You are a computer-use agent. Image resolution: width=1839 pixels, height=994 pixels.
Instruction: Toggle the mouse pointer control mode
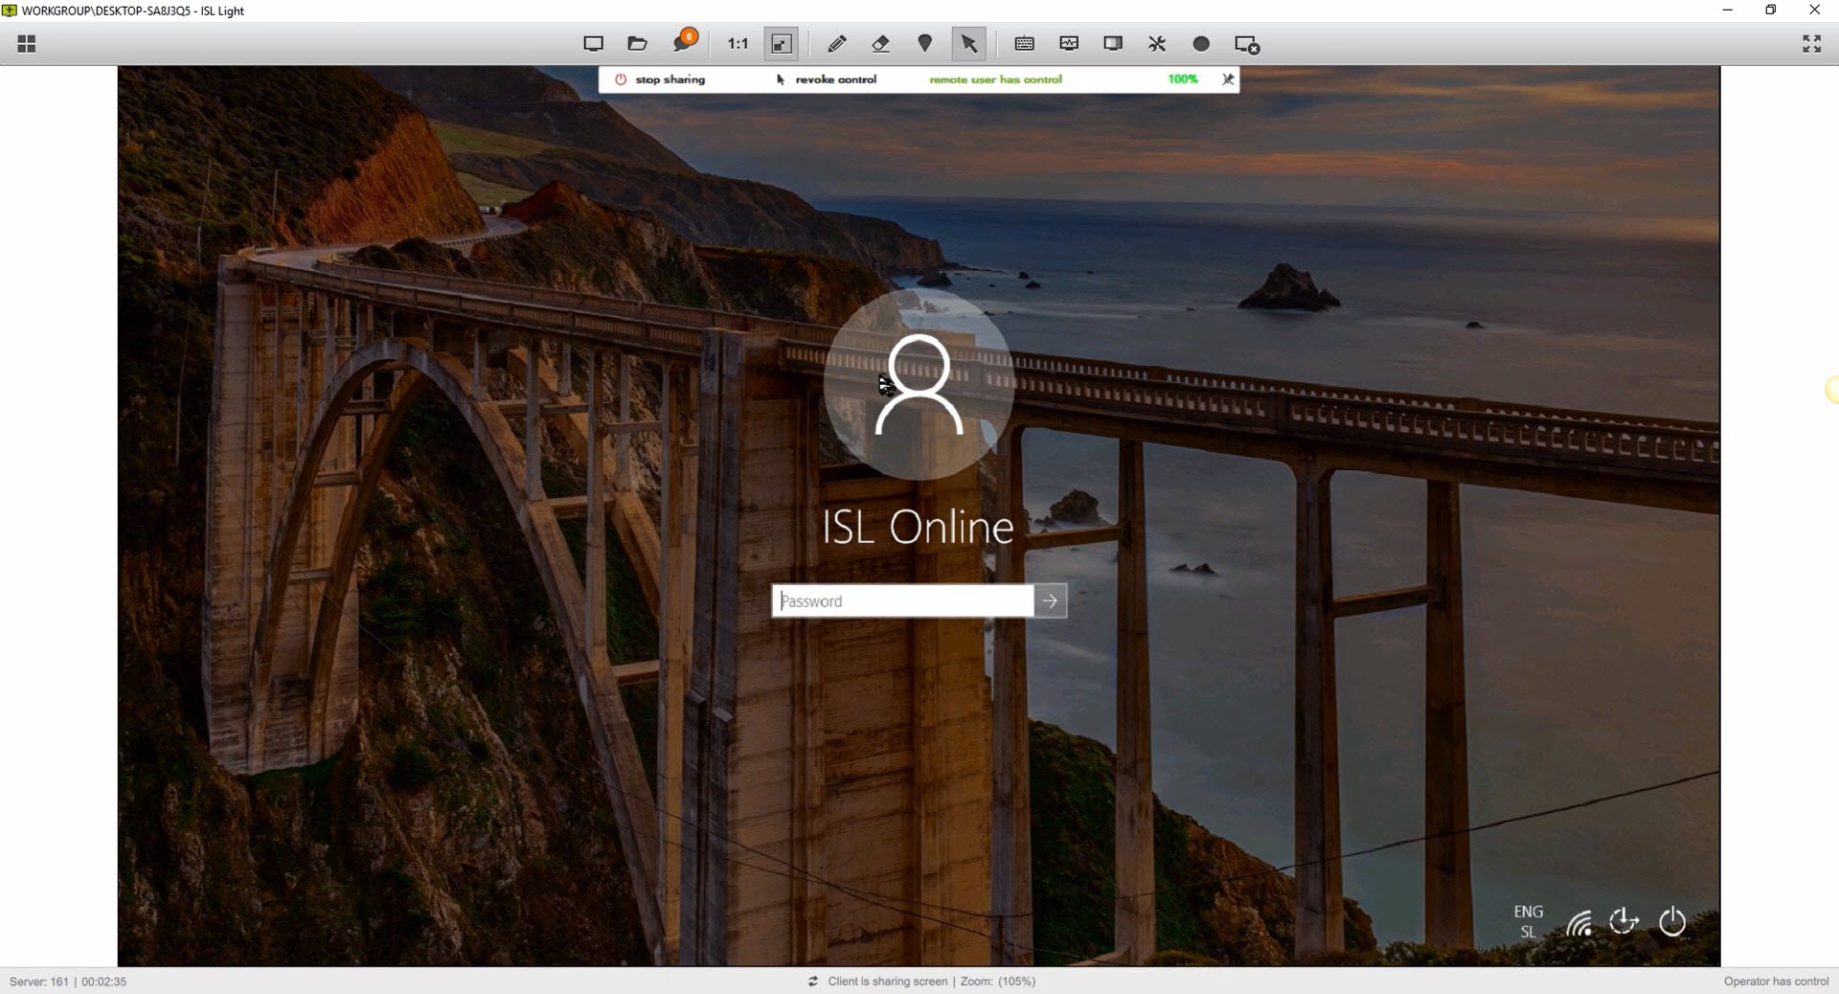pyautogui.click(x=968, y=43)
